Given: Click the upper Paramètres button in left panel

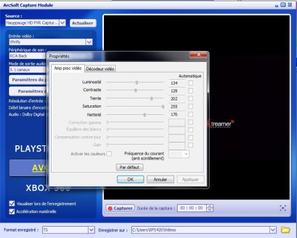Looking at the screenshot, I should click(x=28, y=80).
